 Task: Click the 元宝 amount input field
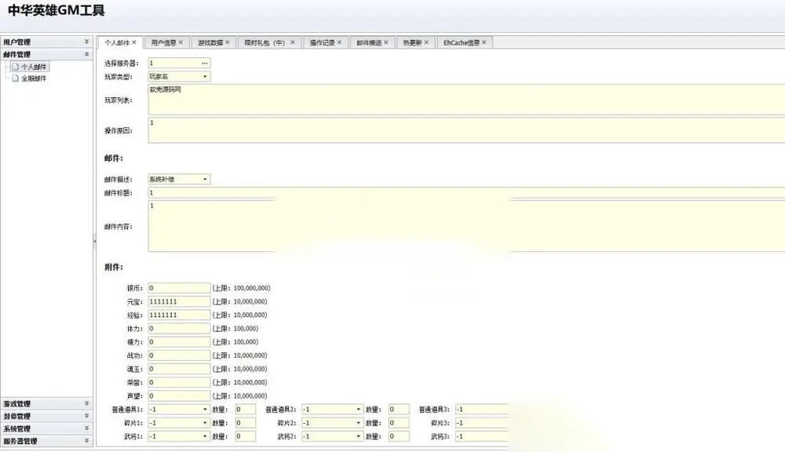pos(179,302)
